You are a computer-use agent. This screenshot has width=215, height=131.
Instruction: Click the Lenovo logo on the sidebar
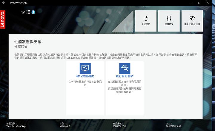coord(2,19)
